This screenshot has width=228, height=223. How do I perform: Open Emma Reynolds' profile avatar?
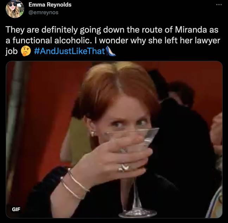[x=15, y=9]
